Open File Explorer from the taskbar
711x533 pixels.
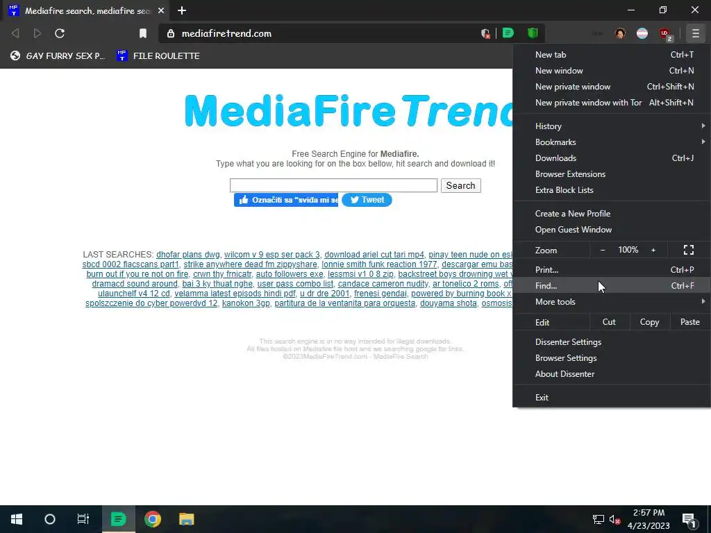(x=186, y=519)
